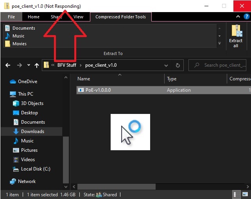251x199 pixels.
Task: Click the file list right scroll arrow
Action: (x=247, y=187)
